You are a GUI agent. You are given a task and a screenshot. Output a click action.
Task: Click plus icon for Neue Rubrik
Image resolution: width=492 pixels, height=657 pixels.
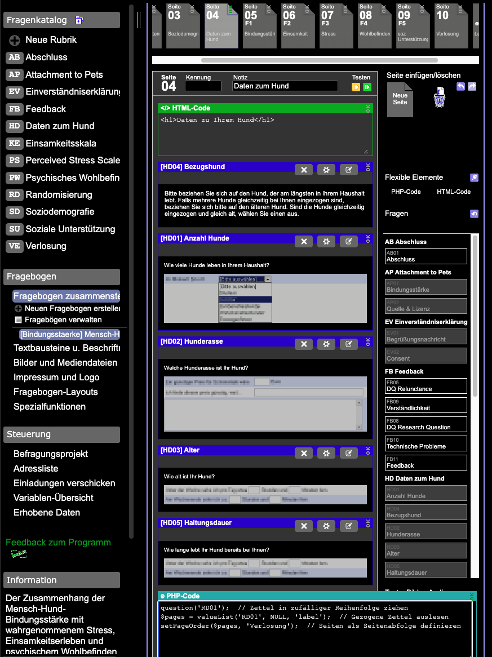[x=15, y=40]
